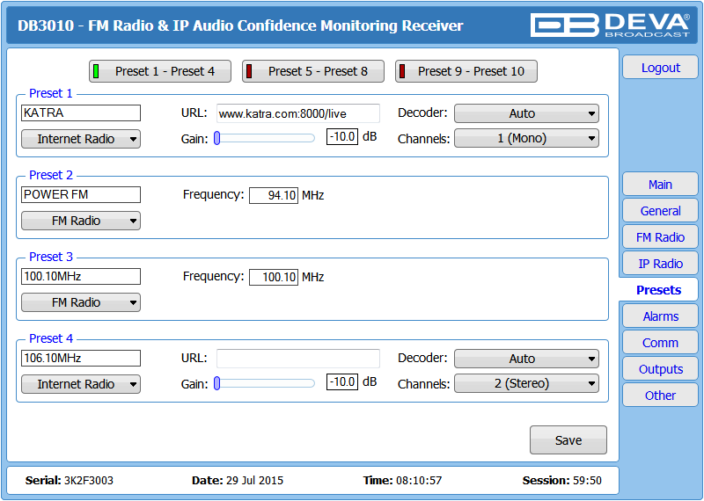Open Preset 1 - Preset 4 page
The height and width of the screenshot is (501, 704).
pyautogui.click(x=160, y=71)
